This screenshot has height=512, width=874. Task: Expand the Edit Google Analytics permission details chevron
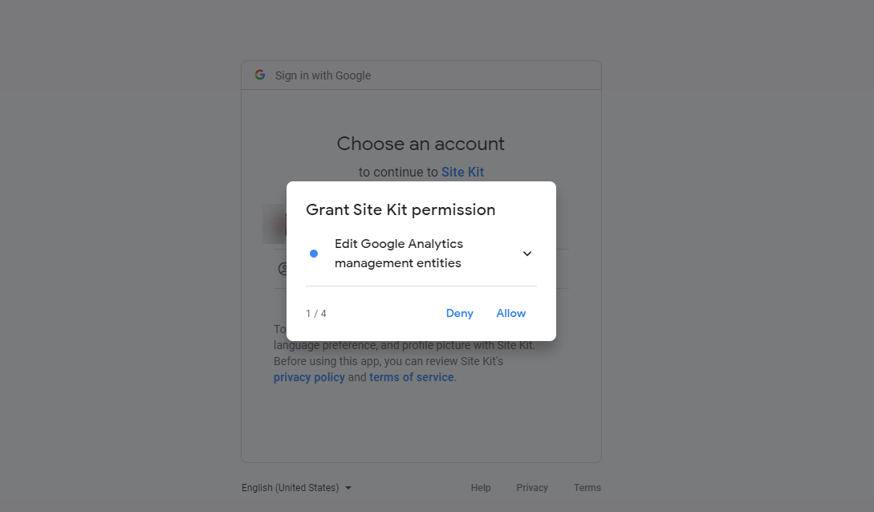pos(527,254)
